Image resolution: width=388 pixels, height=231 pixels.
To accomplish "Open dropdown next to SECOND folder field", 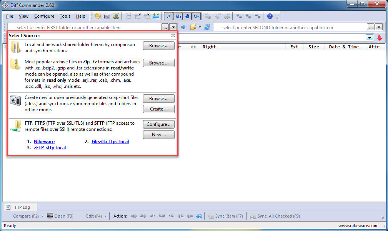I will click(379, 27).
